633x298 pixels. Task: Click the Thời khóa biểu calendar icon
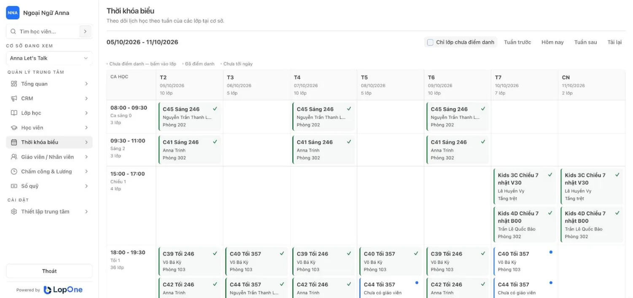[x=14, y=142]
